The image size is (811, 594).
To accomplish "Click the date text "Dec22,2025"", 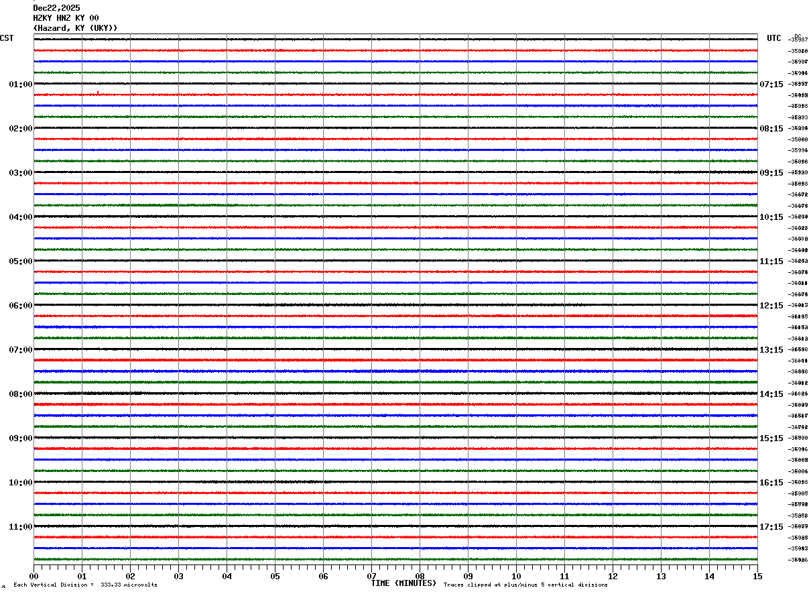I will [x=56, y=8].
